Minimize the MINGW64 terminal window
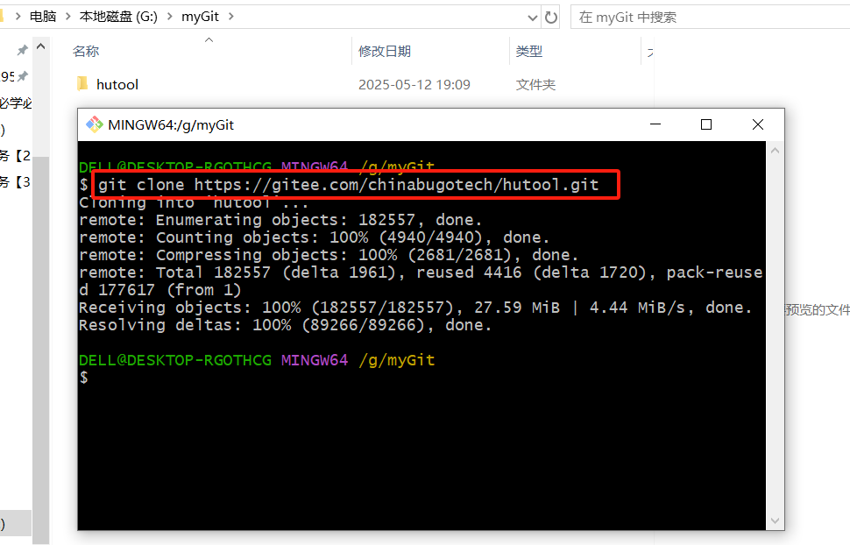 pos(655,124)
